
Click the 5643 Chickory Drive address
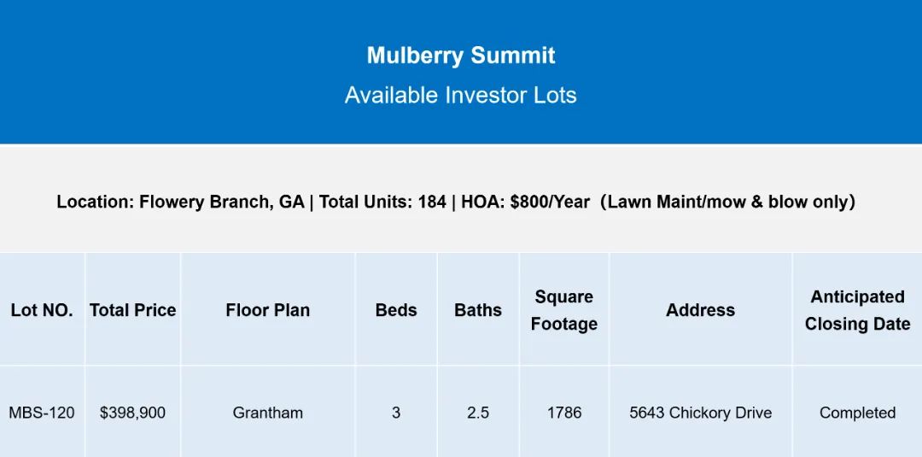[700, 413]
